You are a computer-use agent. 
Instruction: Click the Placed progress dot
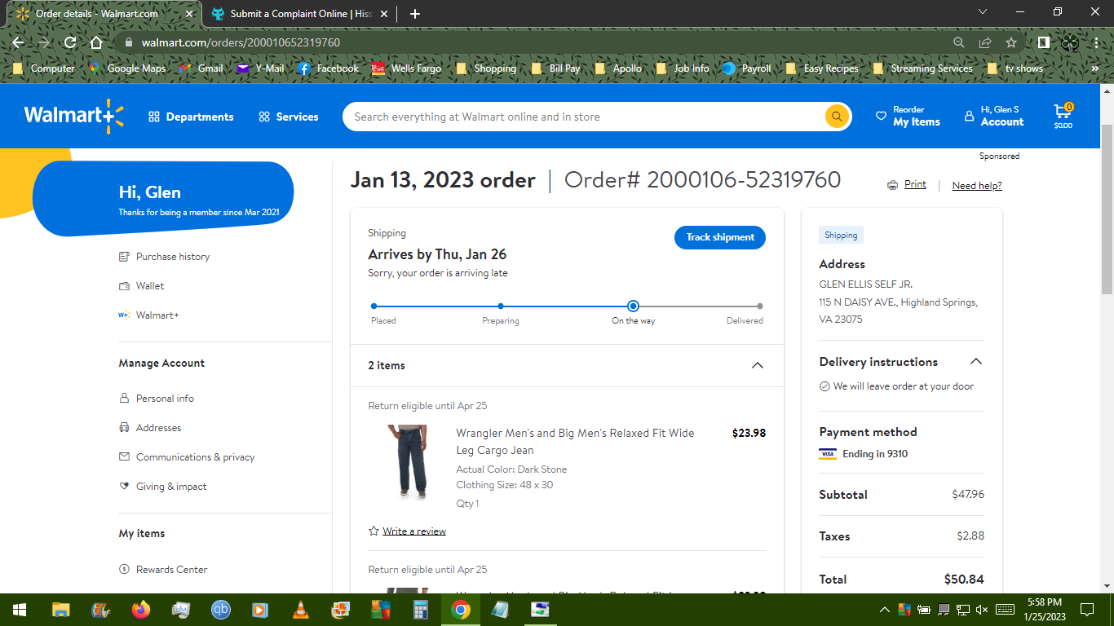(374, 306)
